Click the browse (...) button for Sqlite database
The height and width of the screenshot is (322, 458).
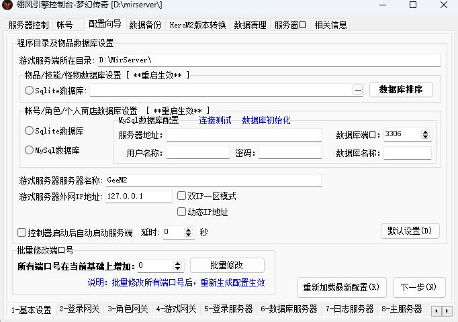click(357, 90)
